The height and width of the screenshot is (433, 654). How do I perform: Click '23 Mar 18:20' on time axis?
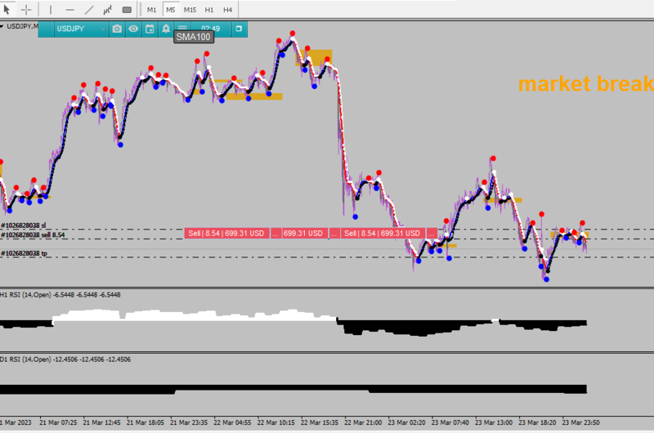537,422
